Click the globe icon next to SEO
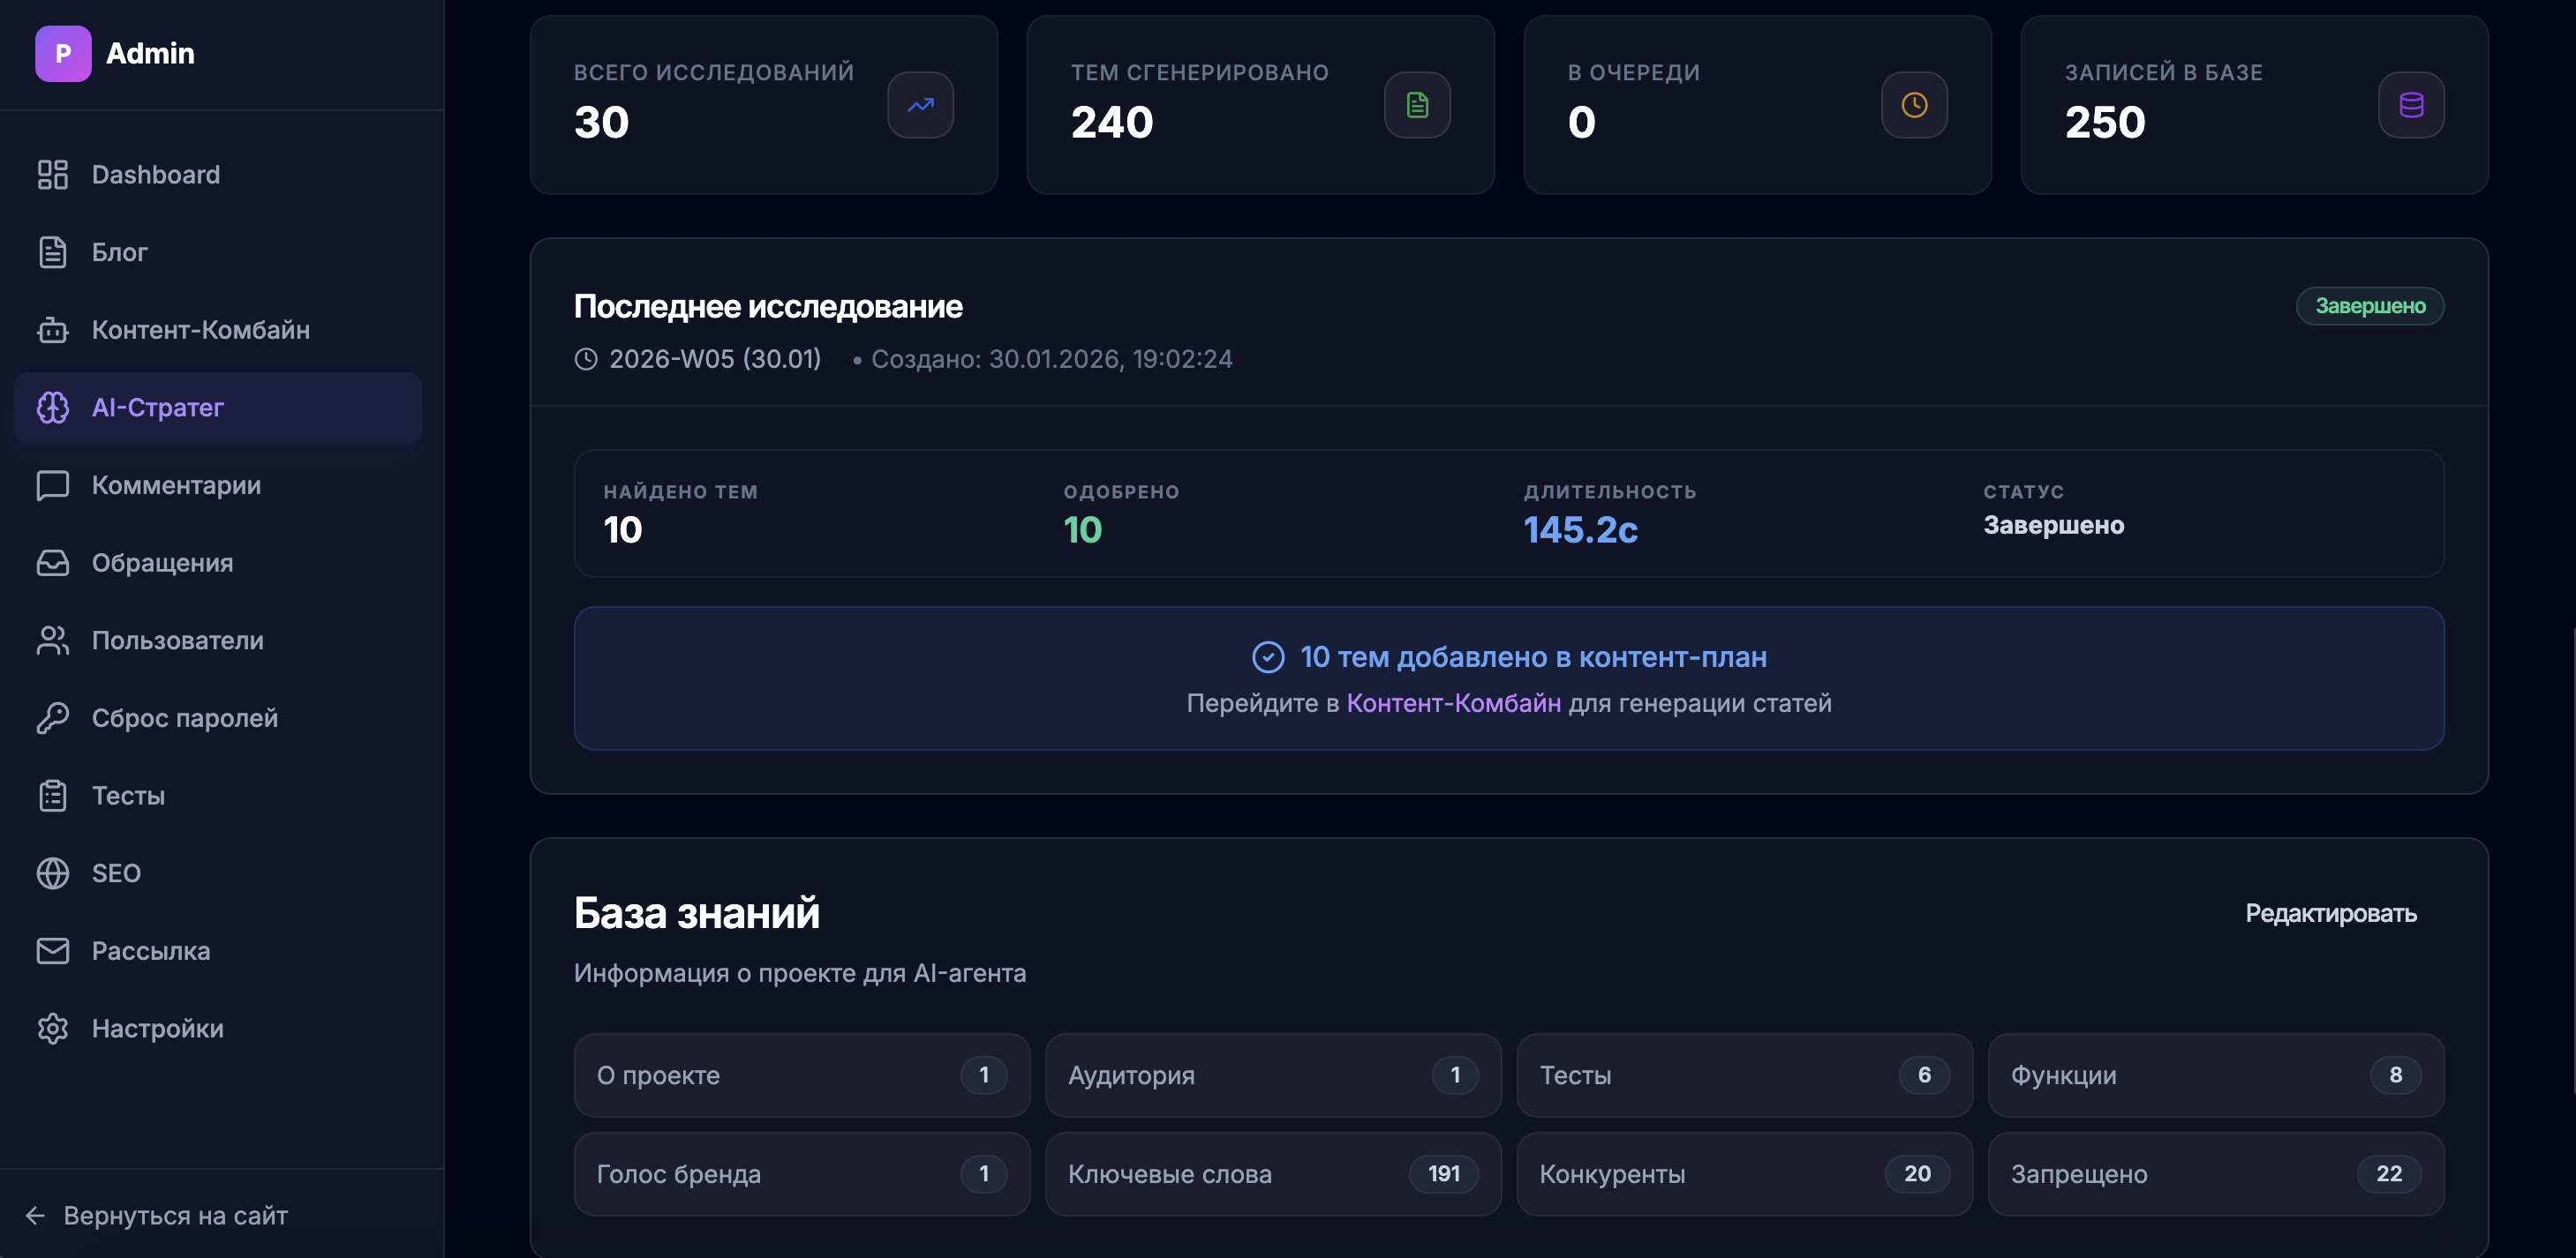 53,873
